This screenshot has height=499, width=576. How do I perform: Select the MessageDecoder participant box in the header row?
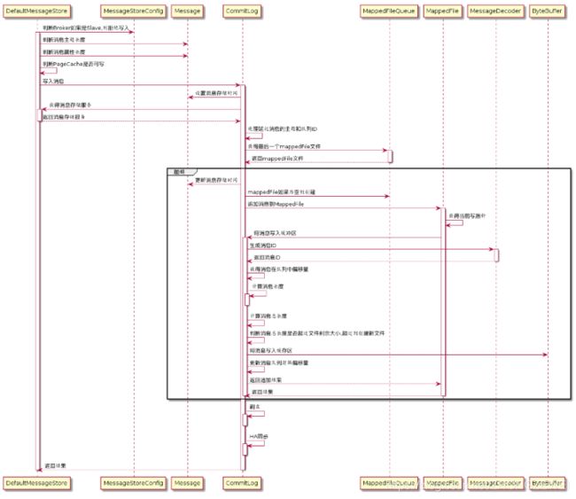pyautogui.click(x=495, y=12)
